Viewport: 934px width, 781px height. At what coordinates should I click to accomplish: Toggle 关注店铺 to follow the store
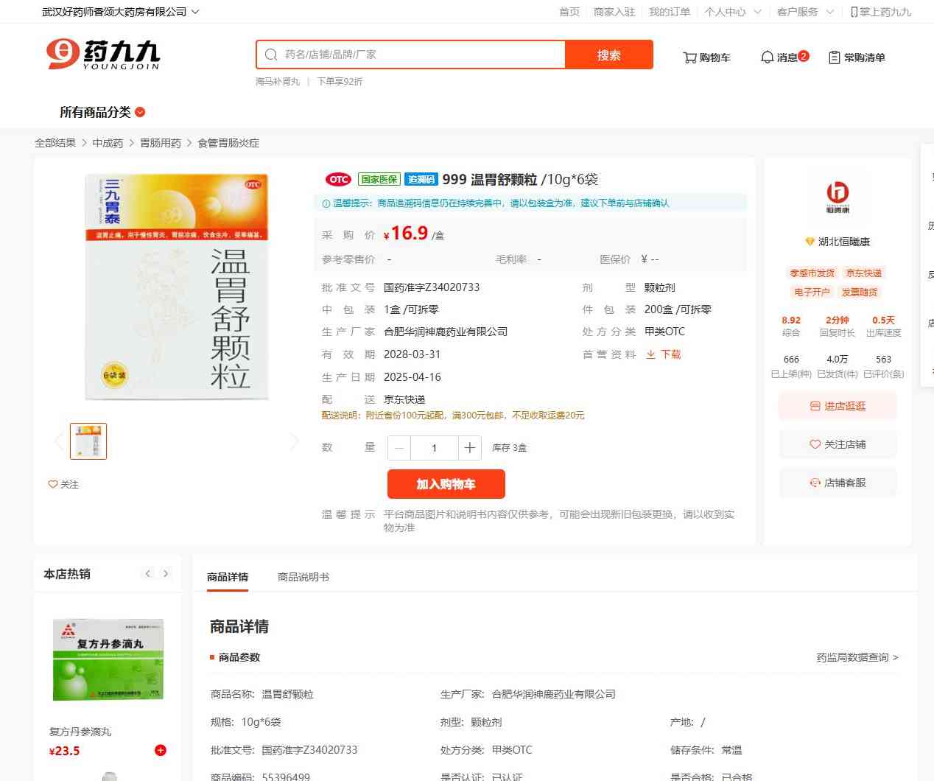(838, 444)
